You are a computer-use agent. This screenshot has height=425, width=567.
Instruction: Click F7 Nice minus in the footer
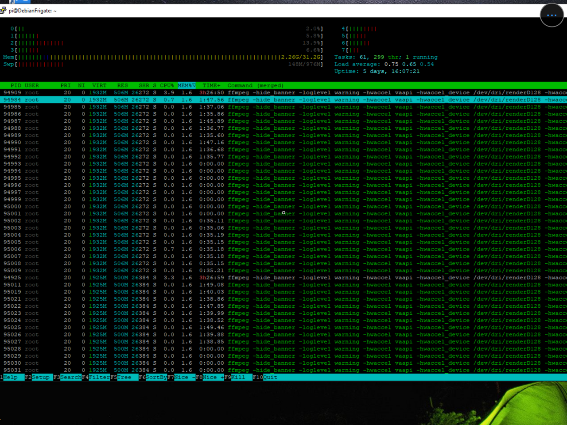[181, 378]
